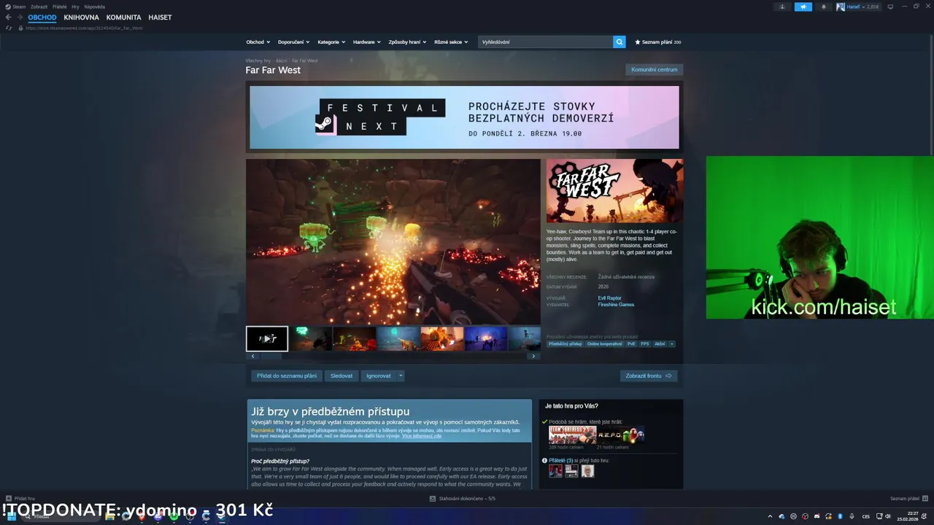Expand the Způsoby hraní dropdown
The height and width of the screenshot is (525, 934).
click(x=407, y=42)
